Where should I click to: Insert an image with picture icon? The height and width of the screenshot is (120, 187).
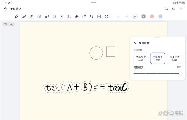[54, 16]
